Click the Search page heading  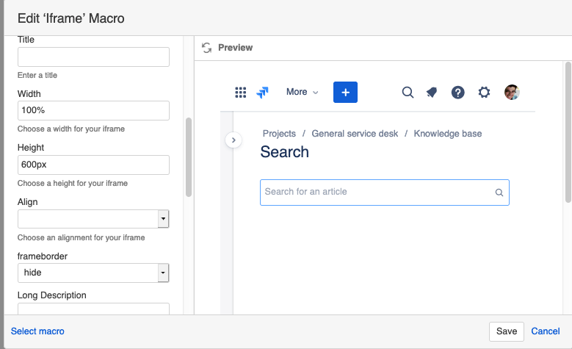pyautogui.click(x=285, y=152)
